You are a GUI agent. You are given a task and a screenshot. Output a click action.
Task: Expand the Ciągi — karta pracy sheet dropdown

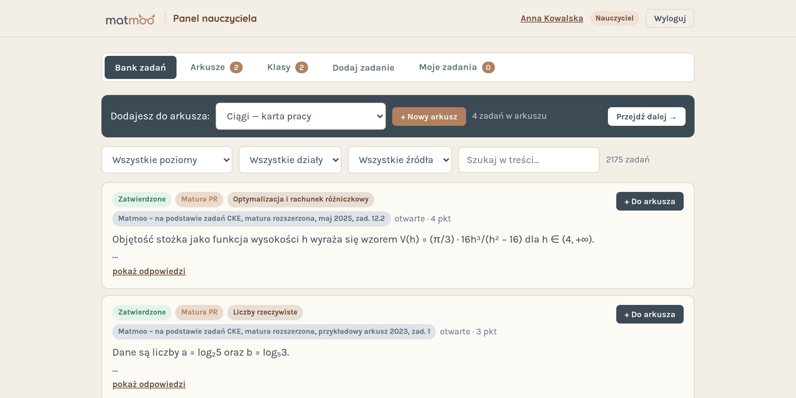(x=300, y=116)
